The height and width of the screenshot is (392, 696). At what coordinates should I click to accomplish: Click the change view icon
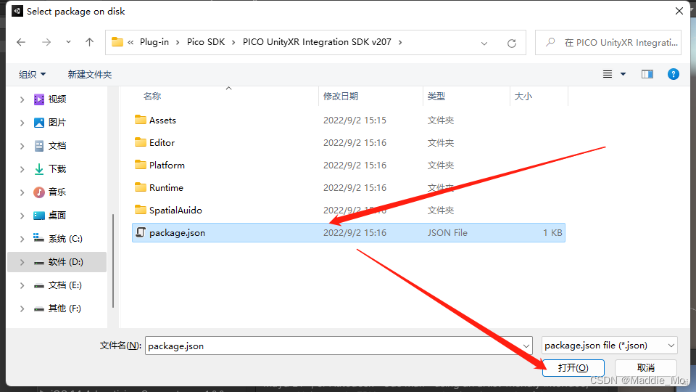(x=608, y=74)
